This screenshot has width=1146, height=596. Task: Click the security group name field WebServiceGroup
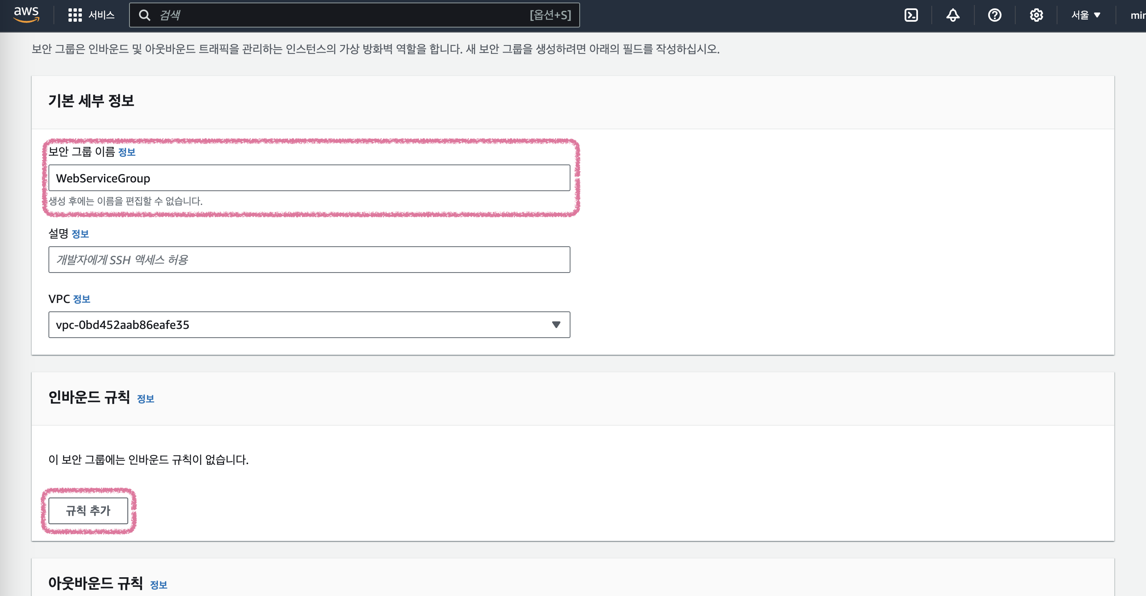[309, 178]
